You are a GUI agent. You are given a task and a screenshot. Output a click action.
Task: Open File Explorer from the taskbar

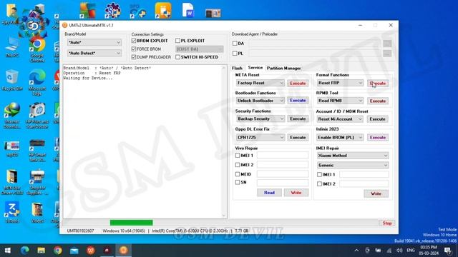(42, 251)
